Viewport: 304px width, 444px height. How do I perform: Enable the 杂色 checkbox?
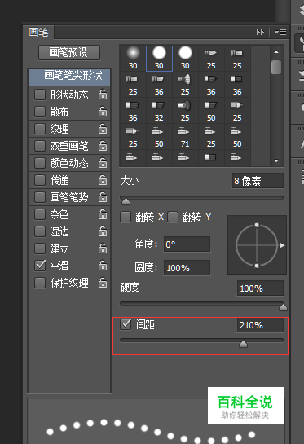tap(40, 214)
